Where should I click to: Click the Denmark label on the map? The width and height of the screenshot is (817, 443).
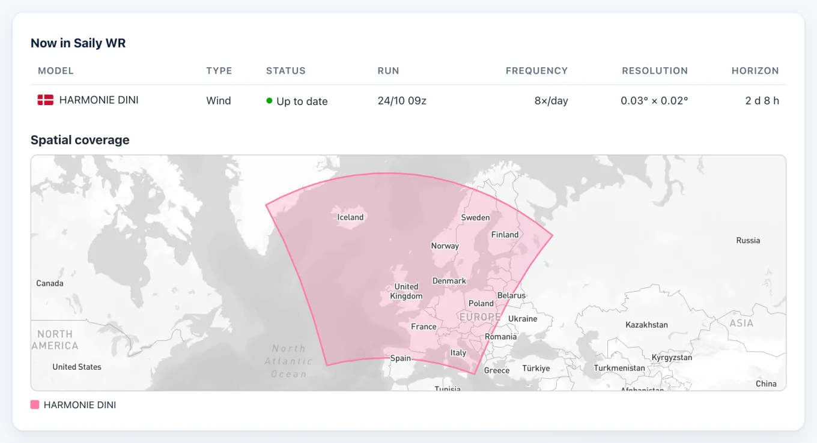[449, 281]
